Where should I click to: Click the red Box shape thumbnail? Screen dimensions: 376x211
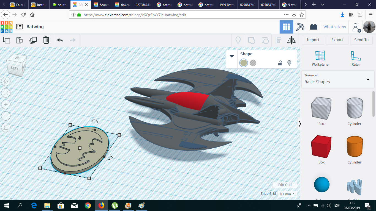pos(321,147)
